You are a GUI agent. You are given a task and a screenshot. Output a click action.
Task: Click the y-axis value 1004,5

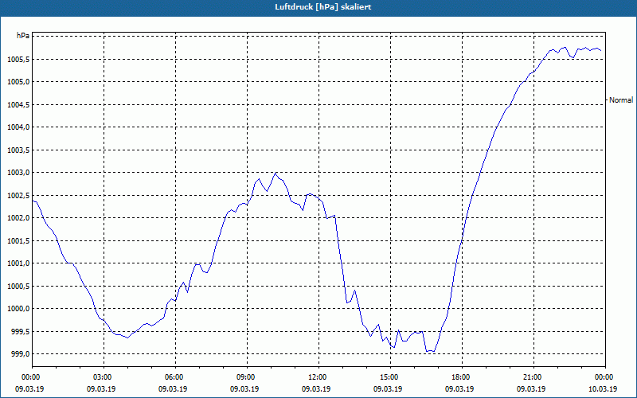18,105
